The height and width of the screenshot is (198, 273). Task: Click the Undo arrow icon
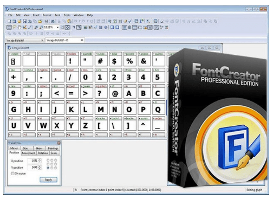pyautogui.click(x=76, y=21)
